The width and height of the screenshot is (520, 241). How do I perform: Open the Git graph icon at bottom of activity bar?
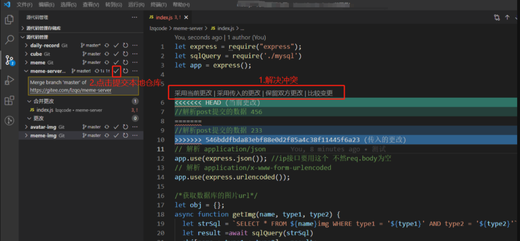(x=9, y=120)
